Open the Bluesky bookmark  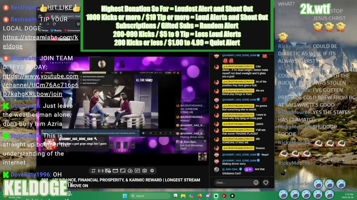click(56, 31)
